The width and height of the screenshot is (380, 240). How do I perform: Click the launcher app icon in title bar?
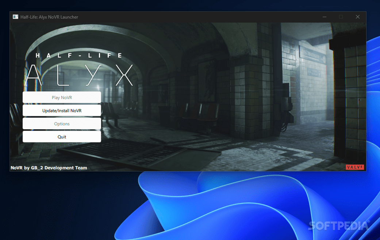pyautogui.click(x=15, y=17)
